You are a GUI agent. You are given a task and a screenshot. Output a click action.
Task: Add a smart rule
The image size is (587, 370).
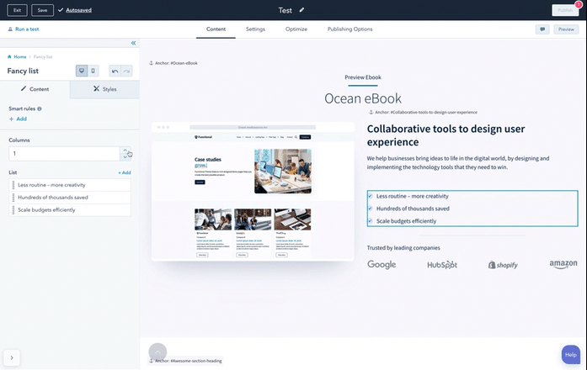click(18, 119)
